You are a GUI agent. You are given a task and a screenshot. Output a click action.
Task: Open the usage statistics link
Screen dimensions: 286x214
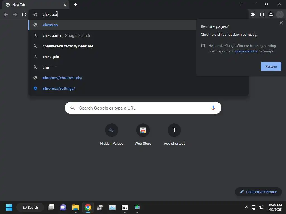tap(246, 51)
